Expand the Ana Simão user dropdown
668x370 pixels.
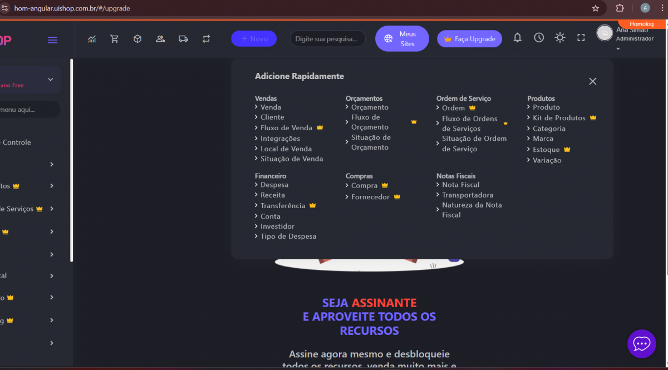[618, 48]
